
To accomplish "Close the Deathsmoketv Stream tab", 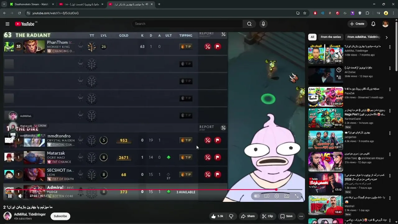I will 53,4.
